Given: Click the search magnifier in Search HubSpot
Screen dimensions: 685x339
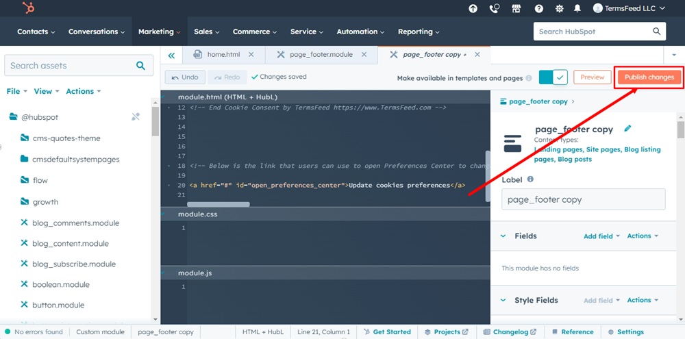Looking at the screenshot, I should click(657, 32).
